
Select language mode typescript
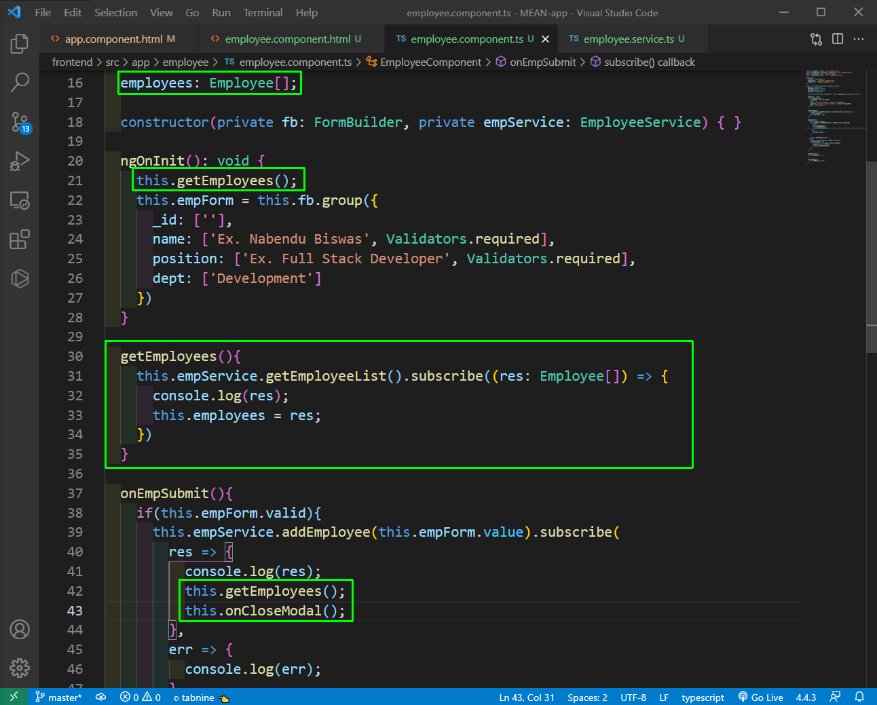click(x=703, y=697)
